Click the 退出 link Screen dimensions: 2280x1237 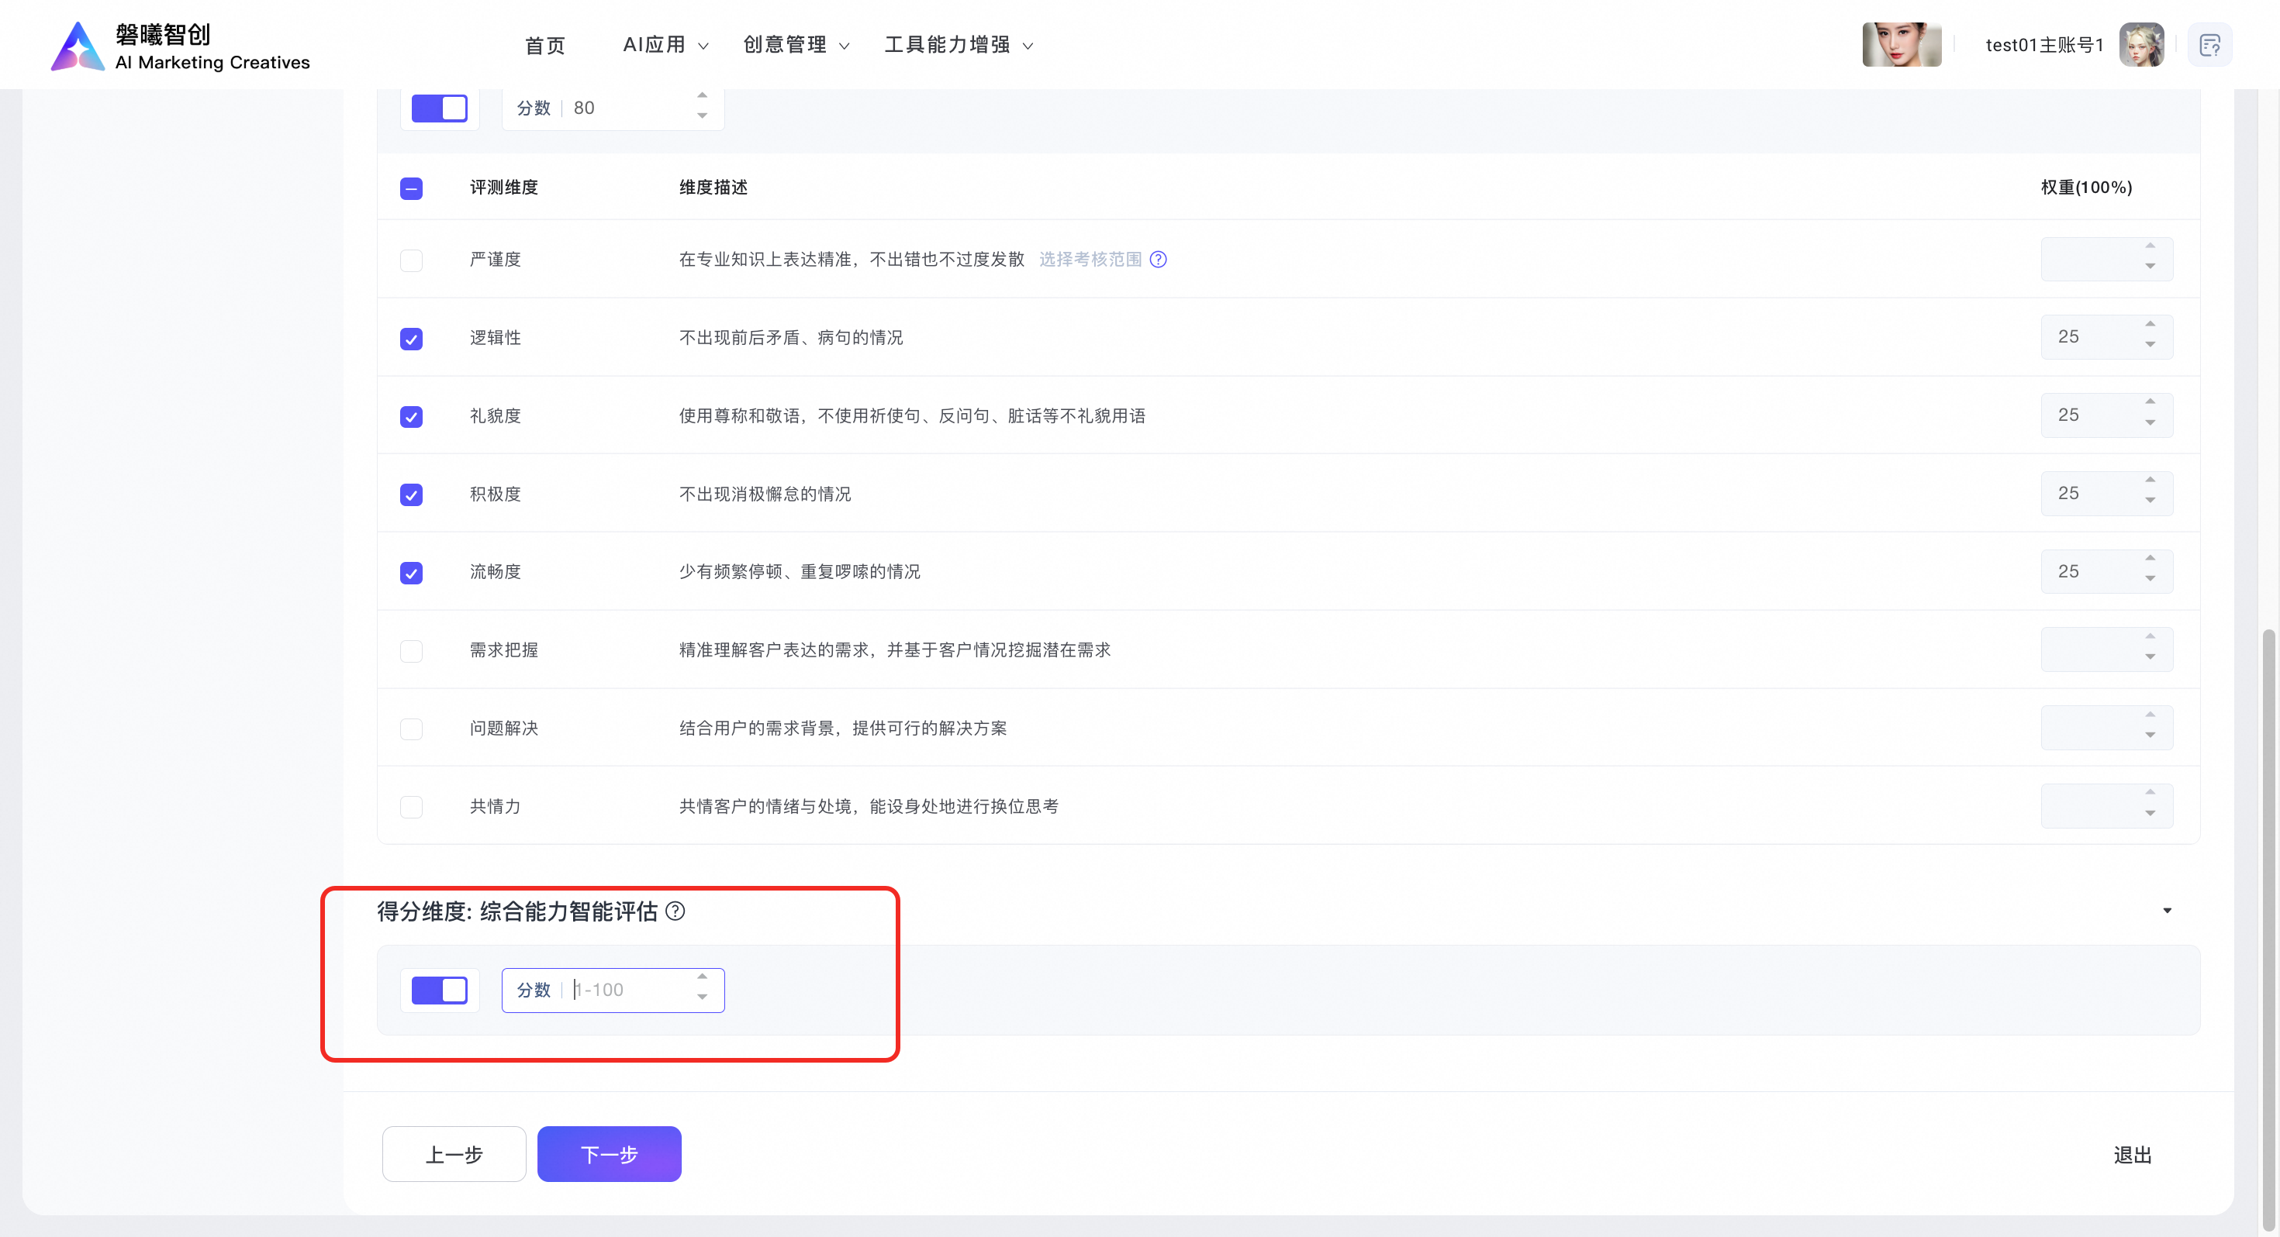pyautogui.click(x=2132, y=1155)
